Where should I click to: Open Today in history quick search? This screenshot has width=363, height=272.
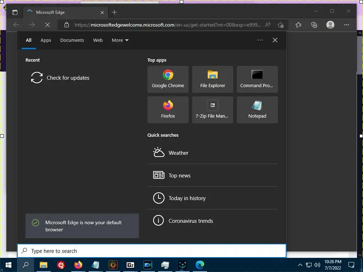coord(213,198)
